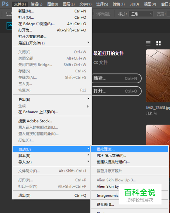Click the CC 文件 link
Viewport: 170px width, 213px height.
tap(100, 62)
